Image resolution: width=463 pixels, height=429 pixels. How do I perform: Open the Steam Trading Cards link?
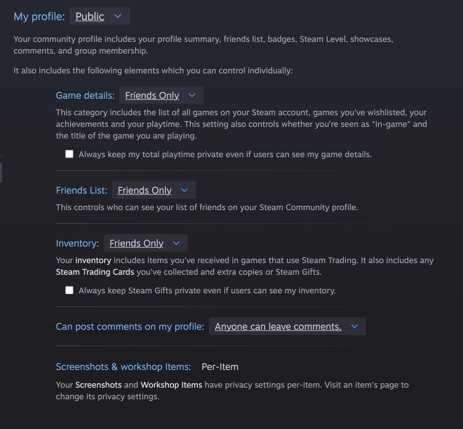(95, 272)
